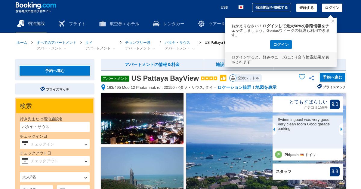Image resolution: width=361 pixels, height=189 pixels.
Task: Show previous review with left arrow
Action: pyautogui.click(x=274, y=129)
